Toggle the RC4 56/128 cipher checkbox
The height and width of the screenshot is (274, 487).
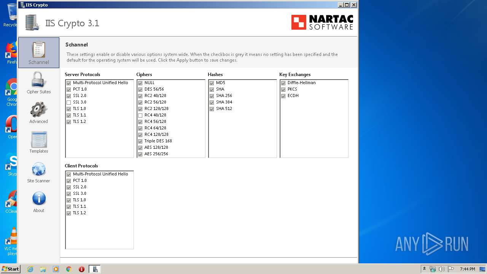[x=140, y=122]
